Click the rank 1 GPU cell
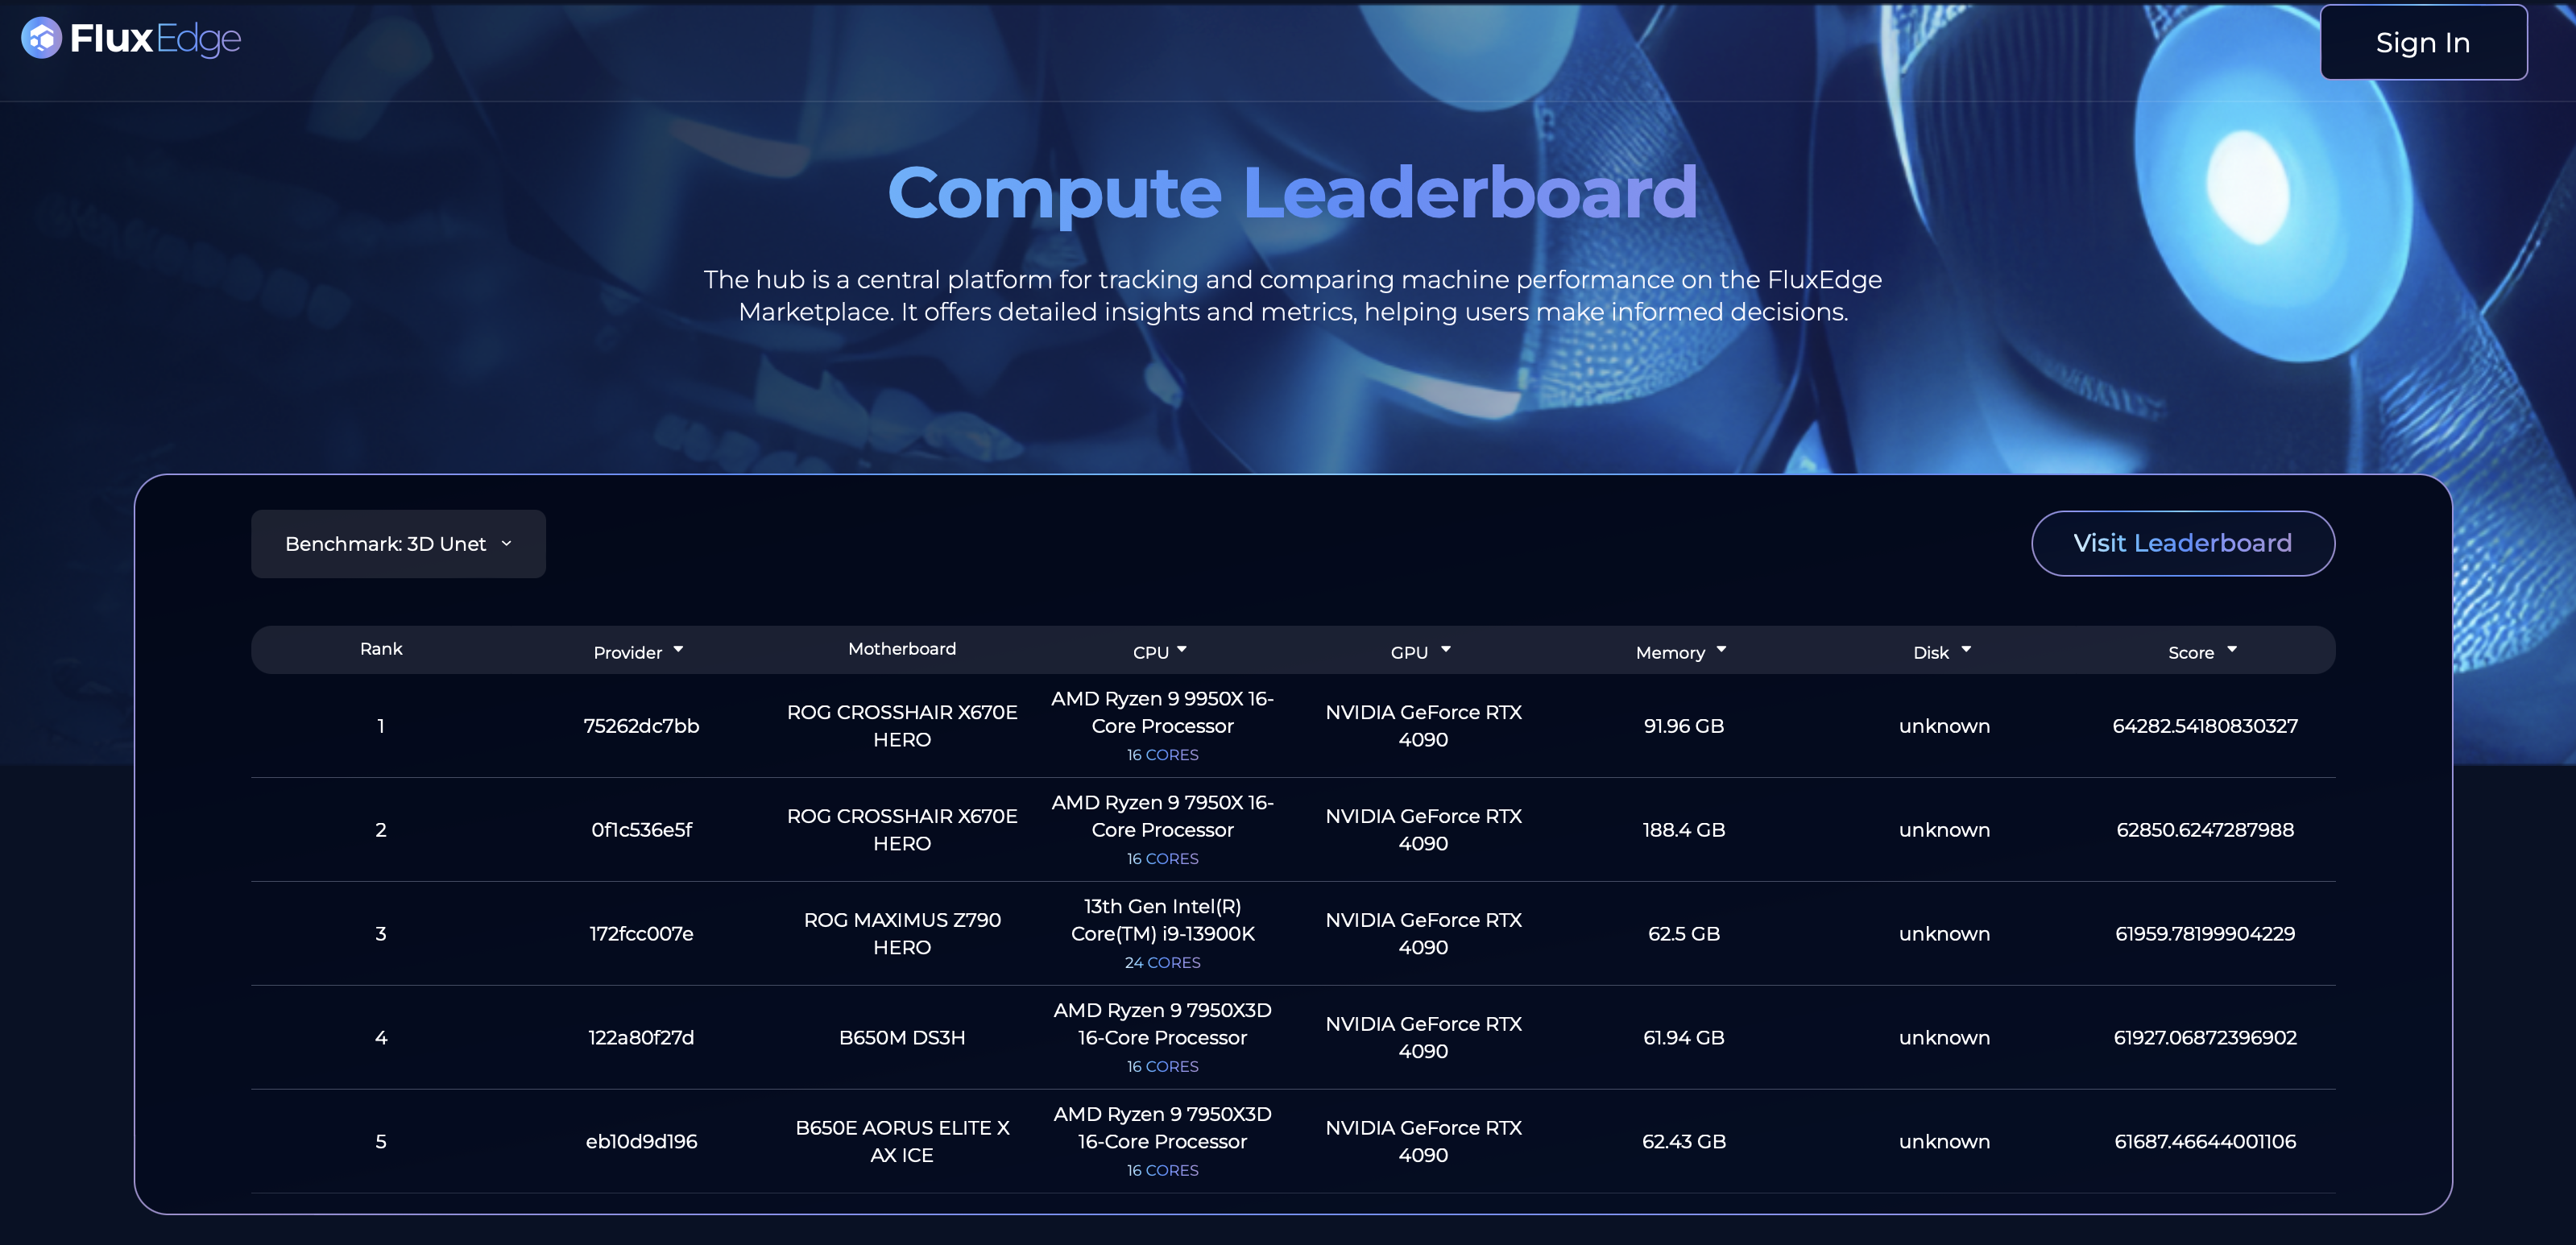Screen dimensions: 2576x1245 [x=1423, y=726]
